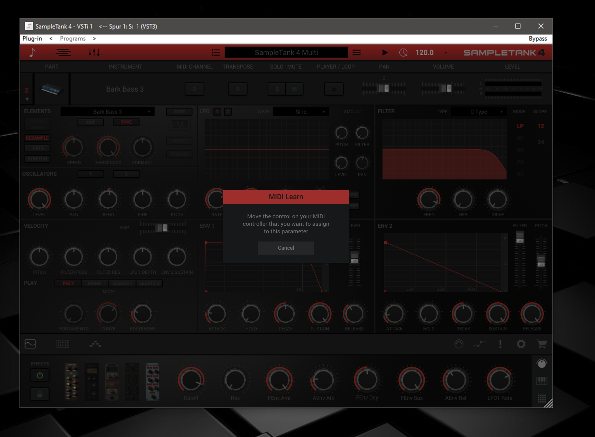The height and width of the screenshot is (437, 595).
Task: Show the macro knobs view icon at right edge
Action: coord(542,364)
